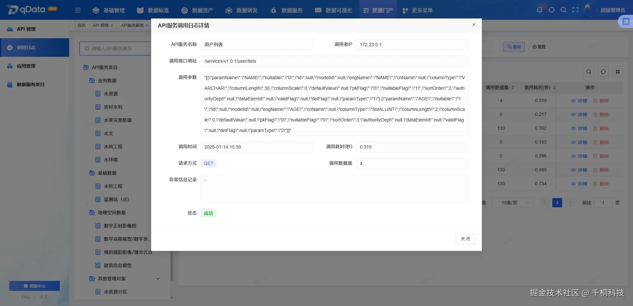Open the global search magnifier icon
Image resolution: width=633 pixels, height=306 pixels.
click(x=564, y=10)
